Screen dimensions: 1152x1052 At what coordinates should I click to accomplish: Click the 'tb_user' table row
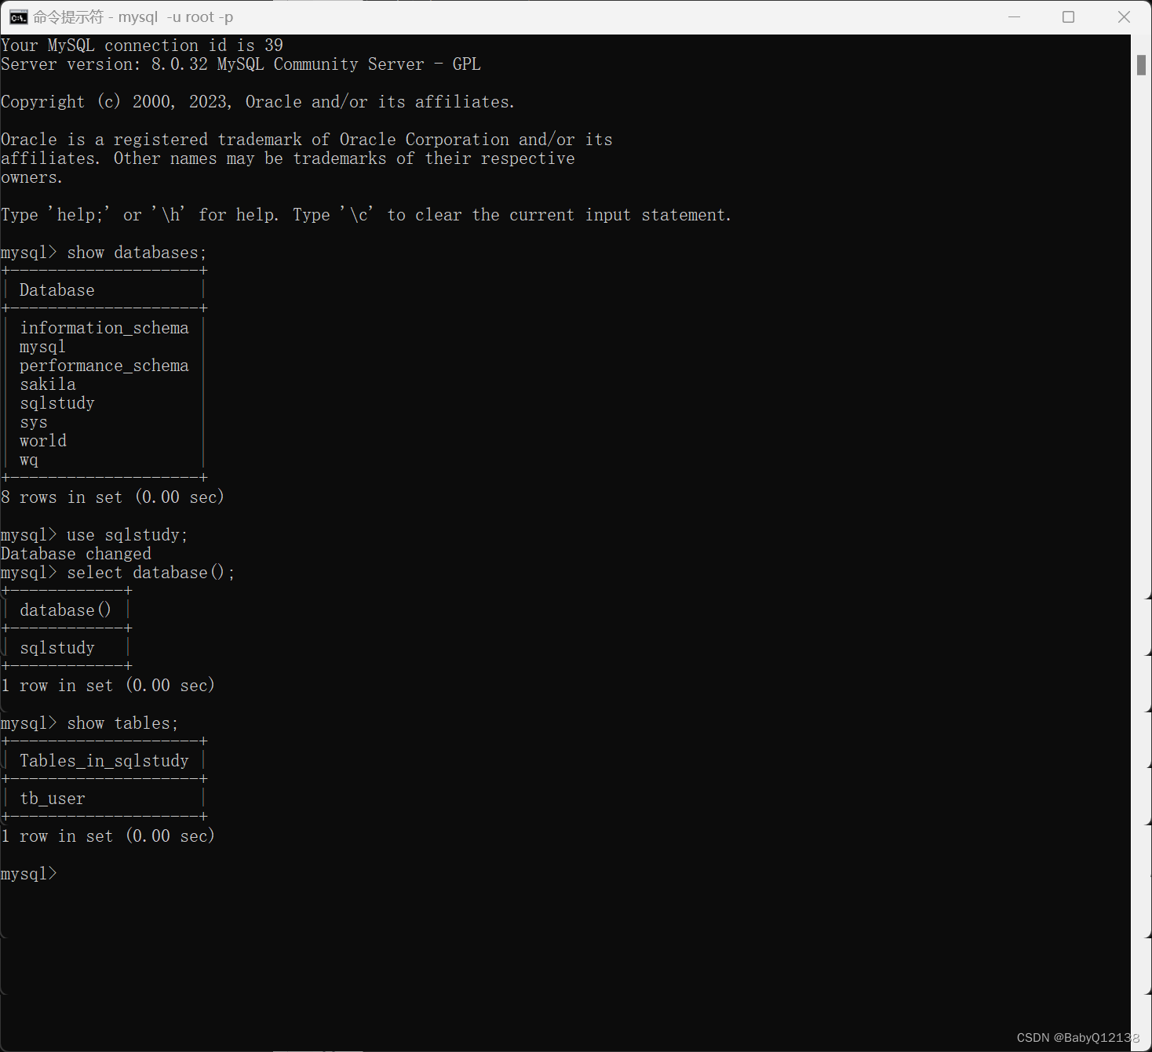pyautogui.click(x=53, y=799)
